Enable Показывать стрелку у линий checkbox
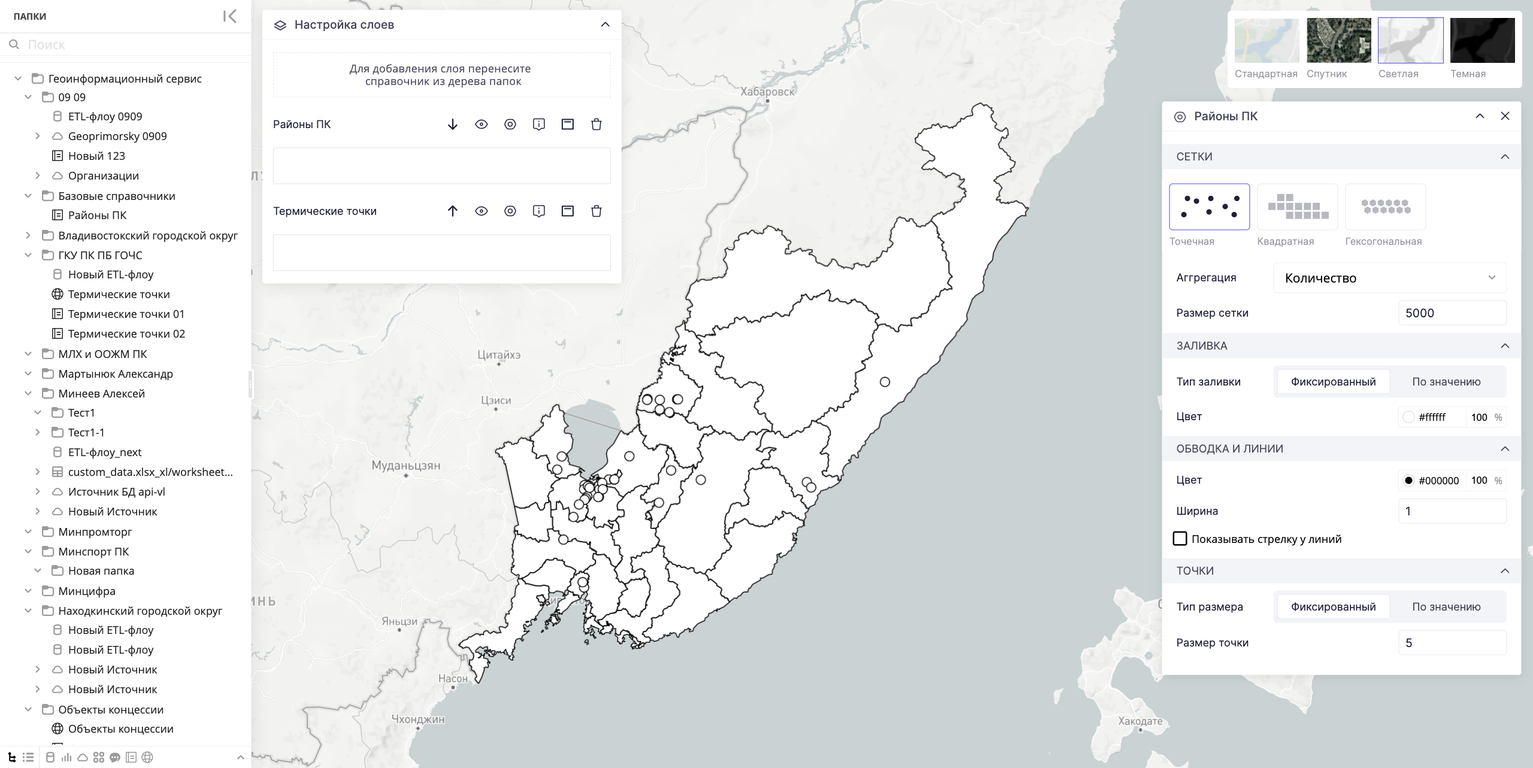Viewport: 1533px width, 768px height. 1179,539
